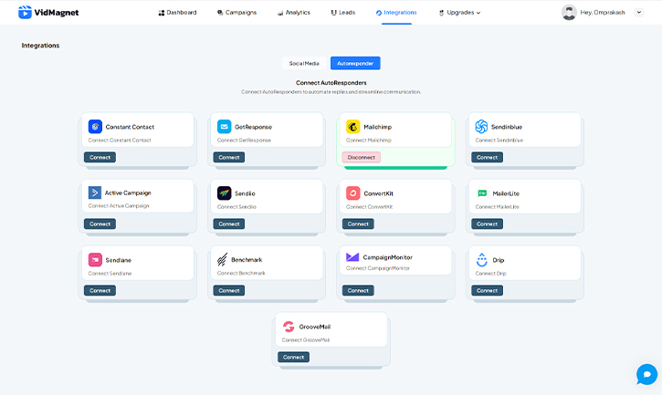Screen dimensions: 662x395
Task: Click the "Connect CampaignMonitor" subtitle
Action: pos(378,268)
